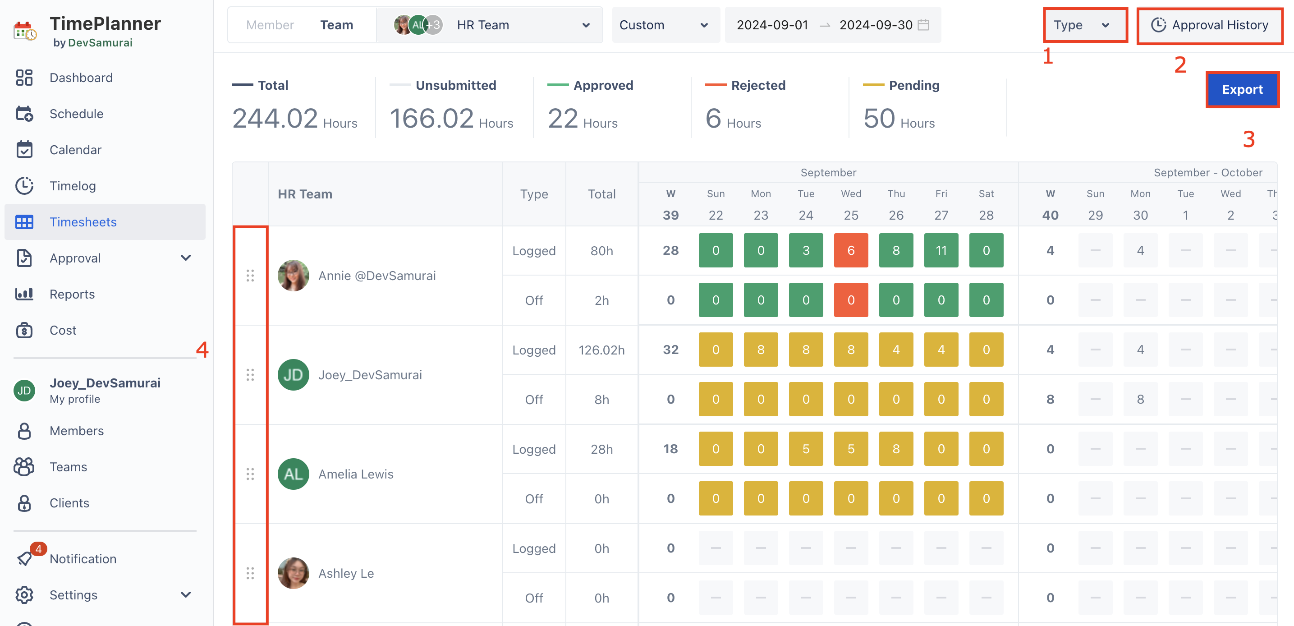Image resolution: width=1294 pixels, height=626 pixels.
Task: Switch to Member view toggle
Action: click(x=270, y=25)
